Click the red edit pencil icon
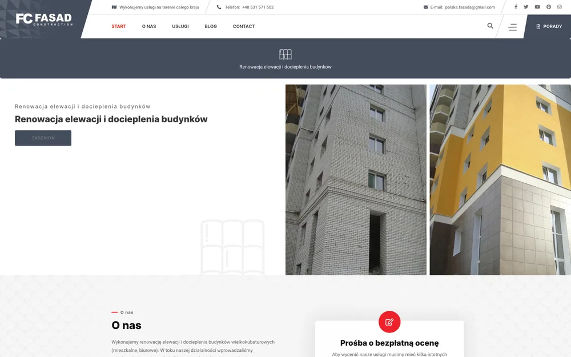Screen dimensions: 571x357 click(x=389, y=322)
